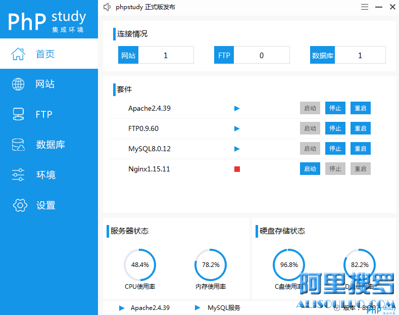The height and width of the screenshot is (315, 399).
Task: Click Apache2.4.39 text in the status bar
Action: click(150, 308)
